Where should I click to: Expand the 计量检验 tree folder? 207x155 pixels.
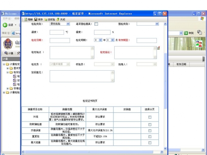coord(4,92)
